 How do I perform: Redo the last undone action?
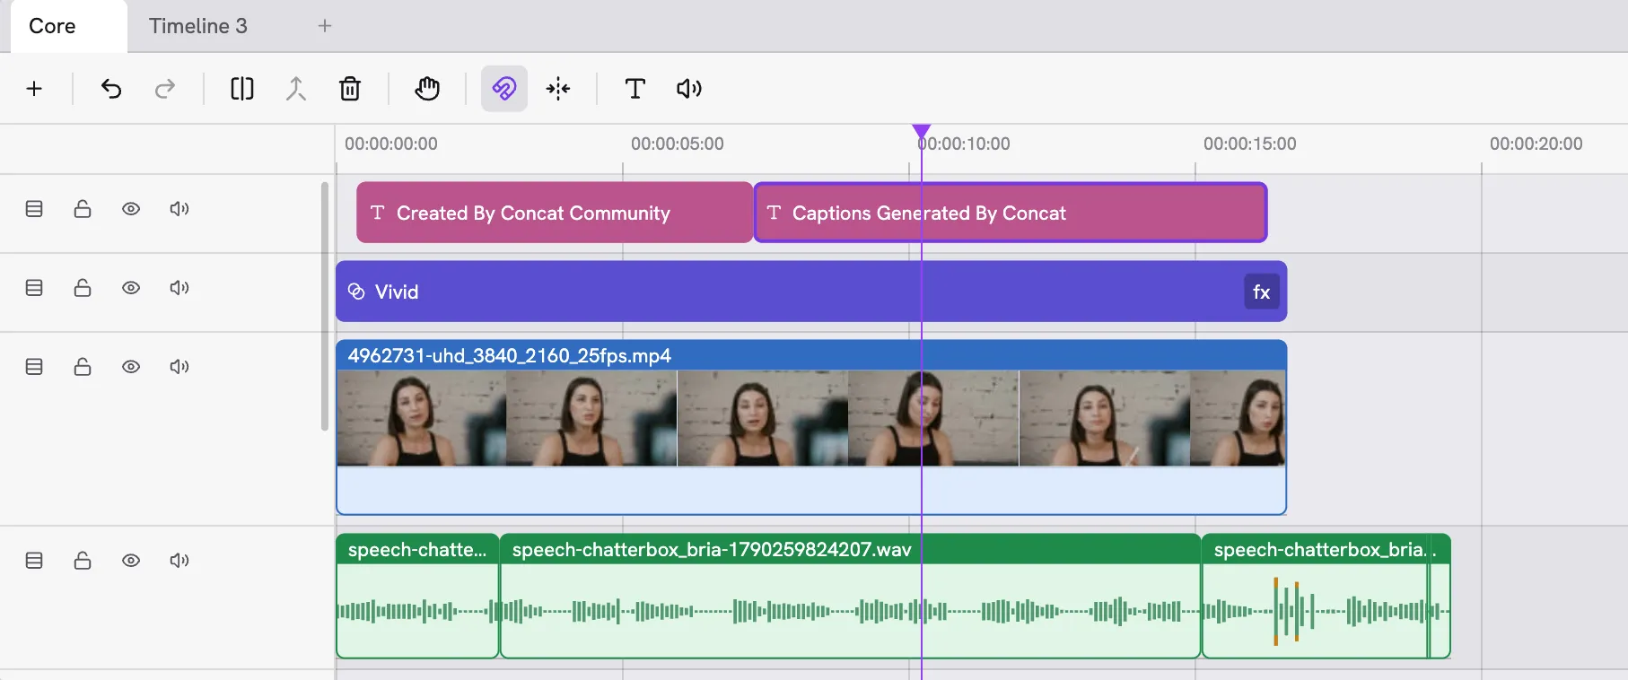(x=165, y=89)
